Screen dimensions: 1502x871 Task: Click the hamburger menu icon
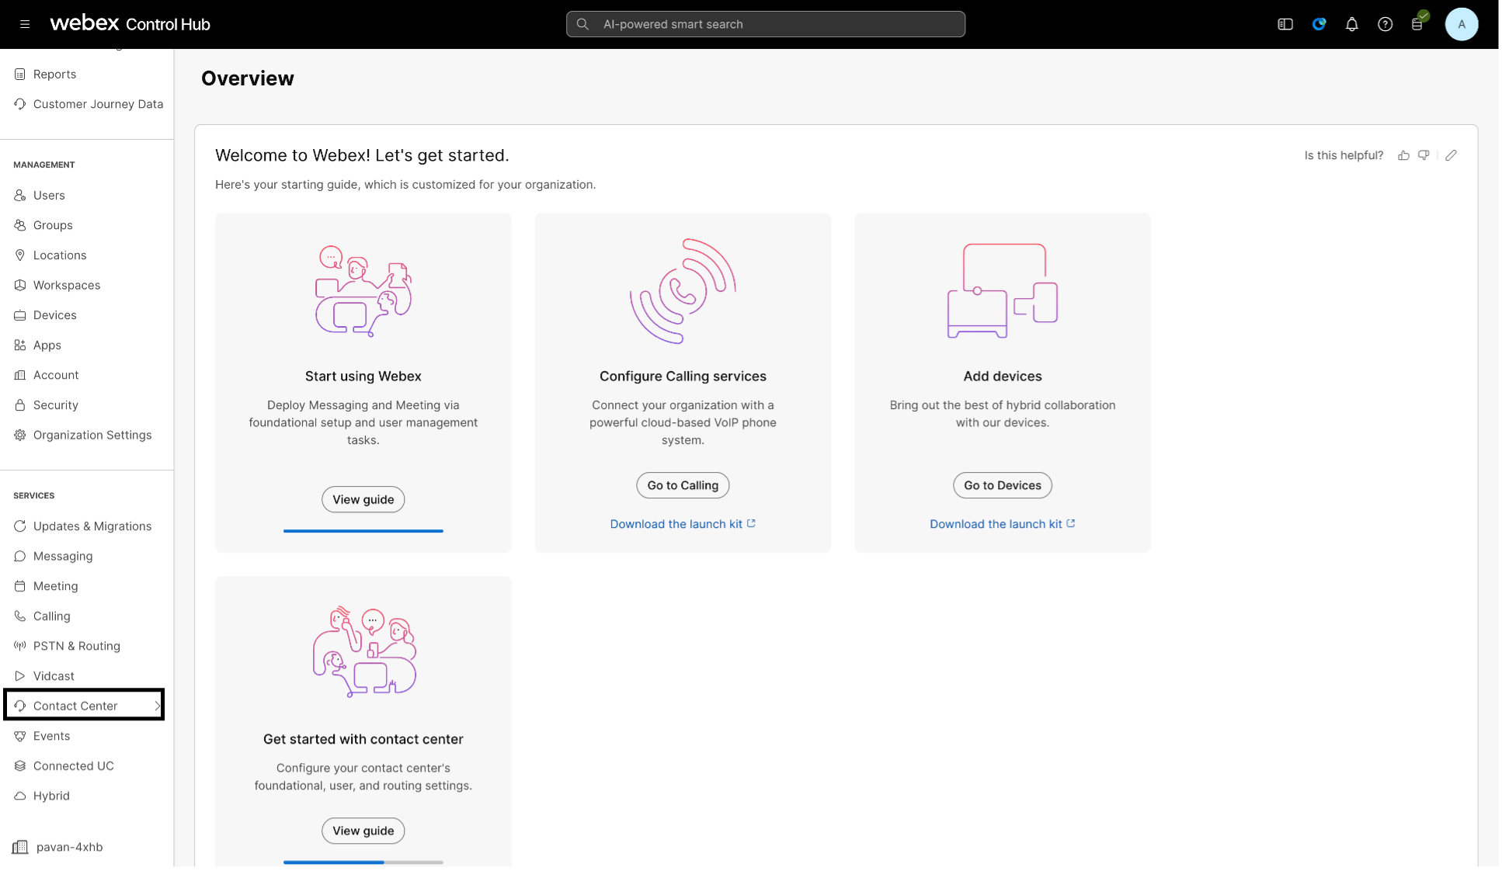click(x=25, y=24)
